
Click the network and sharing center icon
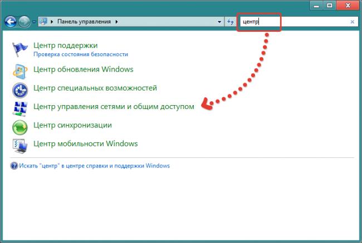click(x=19, y=107)
